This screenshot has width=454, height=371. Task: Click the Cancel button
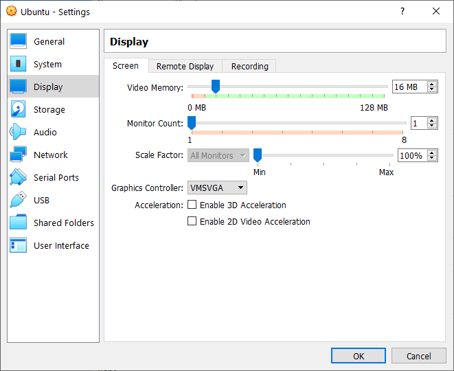point(418,356)
